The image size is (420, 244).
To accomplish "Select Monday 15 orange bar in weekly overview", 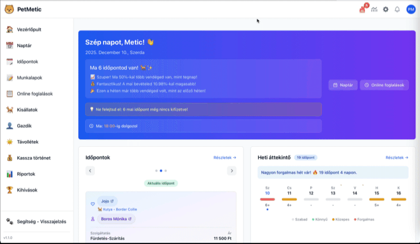I will [x=377, y=199].
